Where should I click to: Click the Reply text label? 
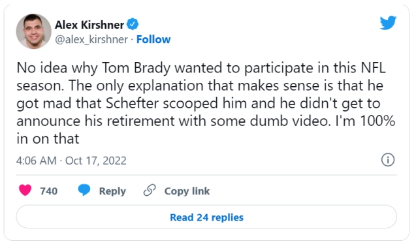(x=112, y=191)
